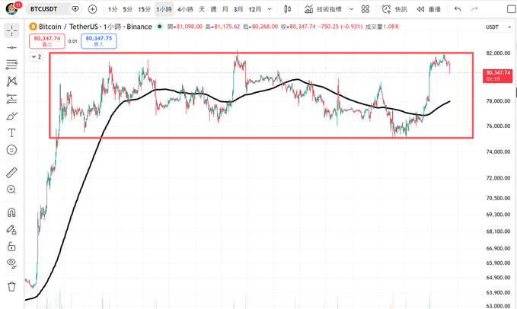
Task: Switch to the 5分 timeframe
Action: [x=128, y=9]
